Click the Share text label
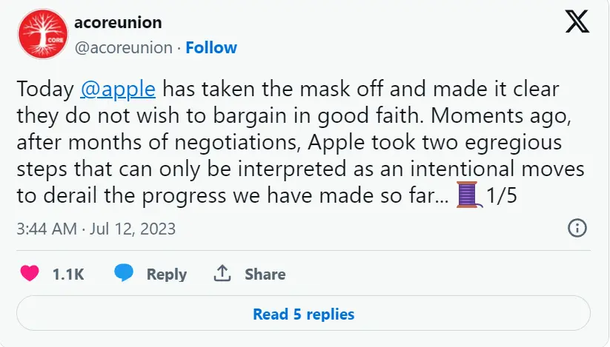Screen dimensions: 610x347 (x=265, y=274)
